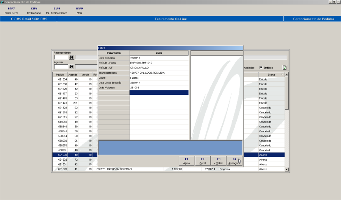341x200 pixels.
Task: Open Inf. Pedido Cliente toolbar command
Action: (x=56, y=11)
